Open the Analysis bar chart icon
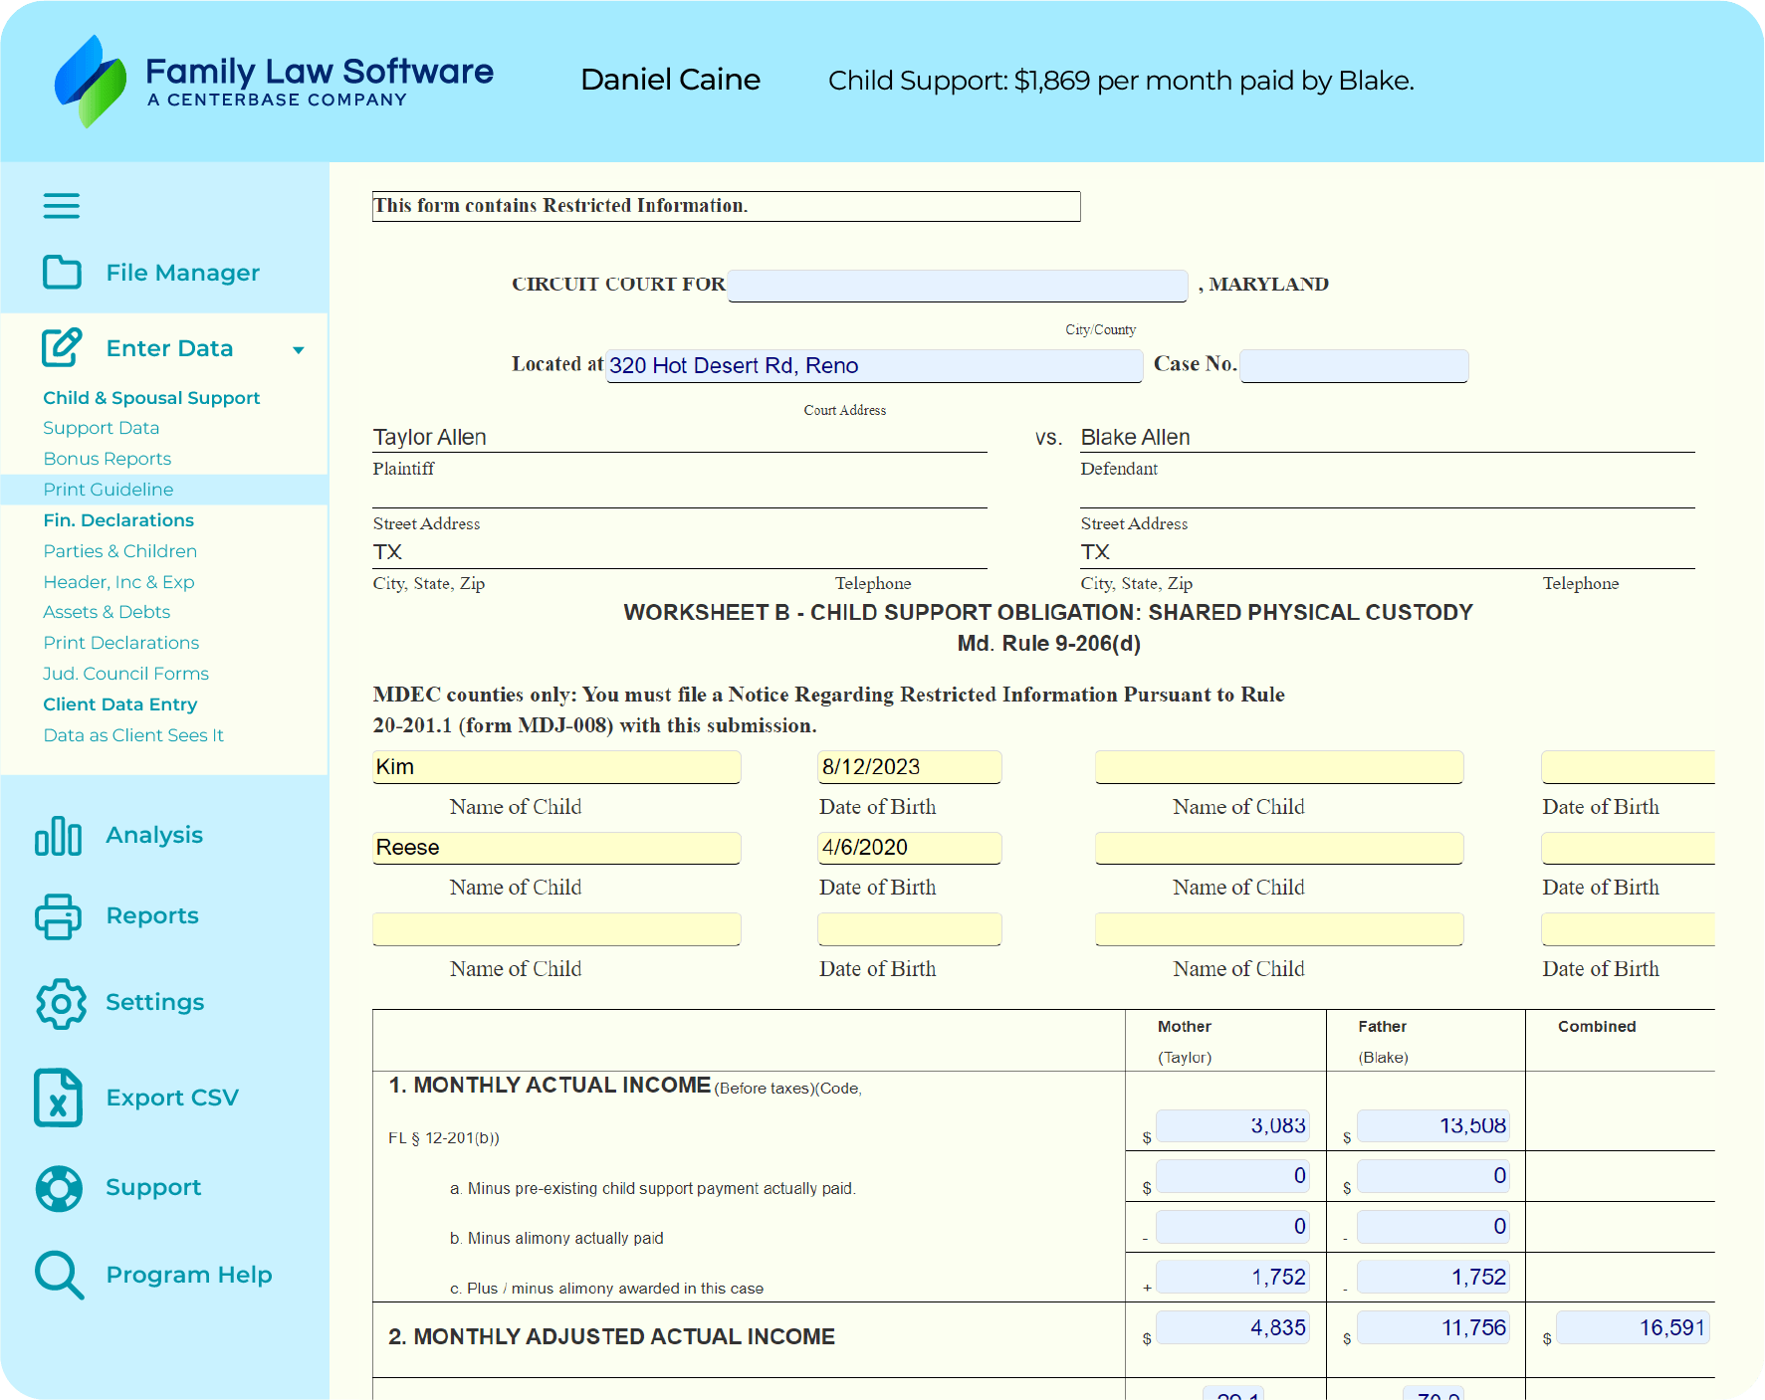The width and height of the screenshot is (1765, 1400). click(59, 836)
